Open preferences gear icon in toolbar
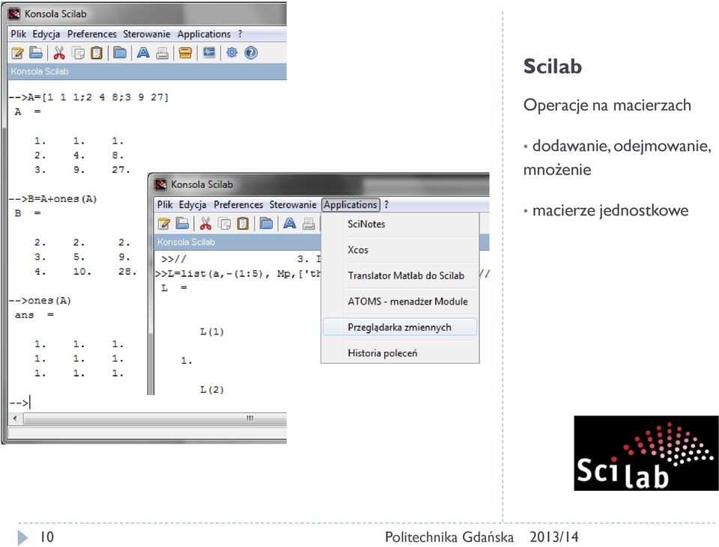Viewport: 719px width, 547px height. coord(232,52)
